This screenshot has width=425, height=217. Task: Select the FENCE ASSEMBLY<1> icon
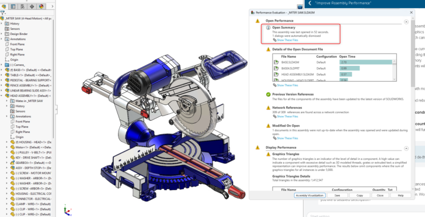pyautogui.click(x=7, y=85)
